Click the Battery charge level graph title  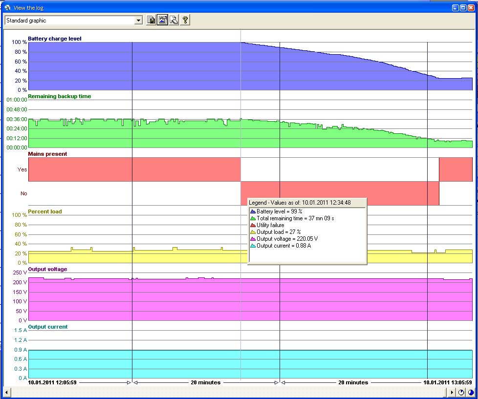55,39
